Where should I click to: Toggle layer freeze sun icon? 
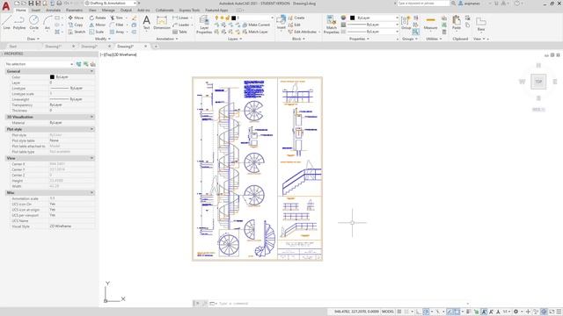click(222, 18)
